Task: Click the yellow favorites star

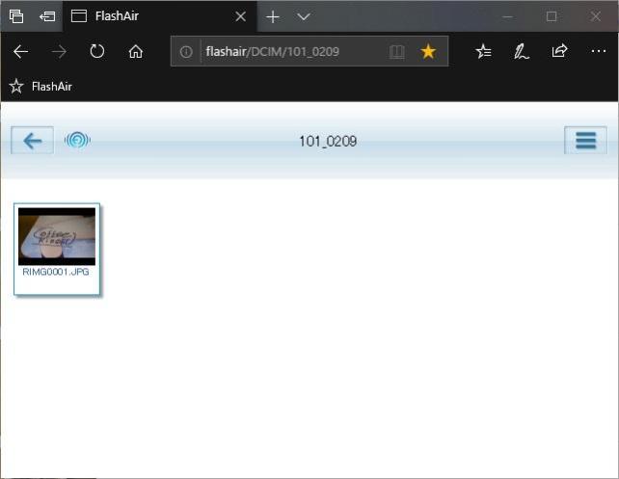Action: point(428,51)
